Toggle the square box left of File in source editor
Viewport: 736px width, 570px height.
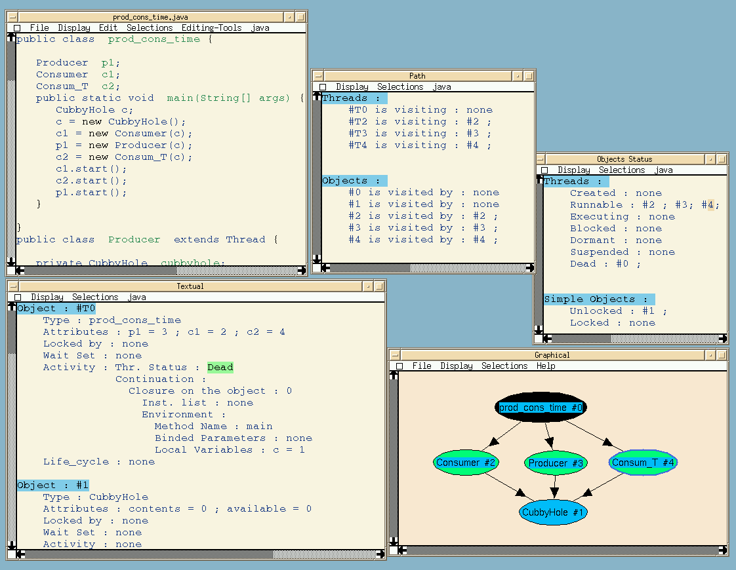point(17,28)
